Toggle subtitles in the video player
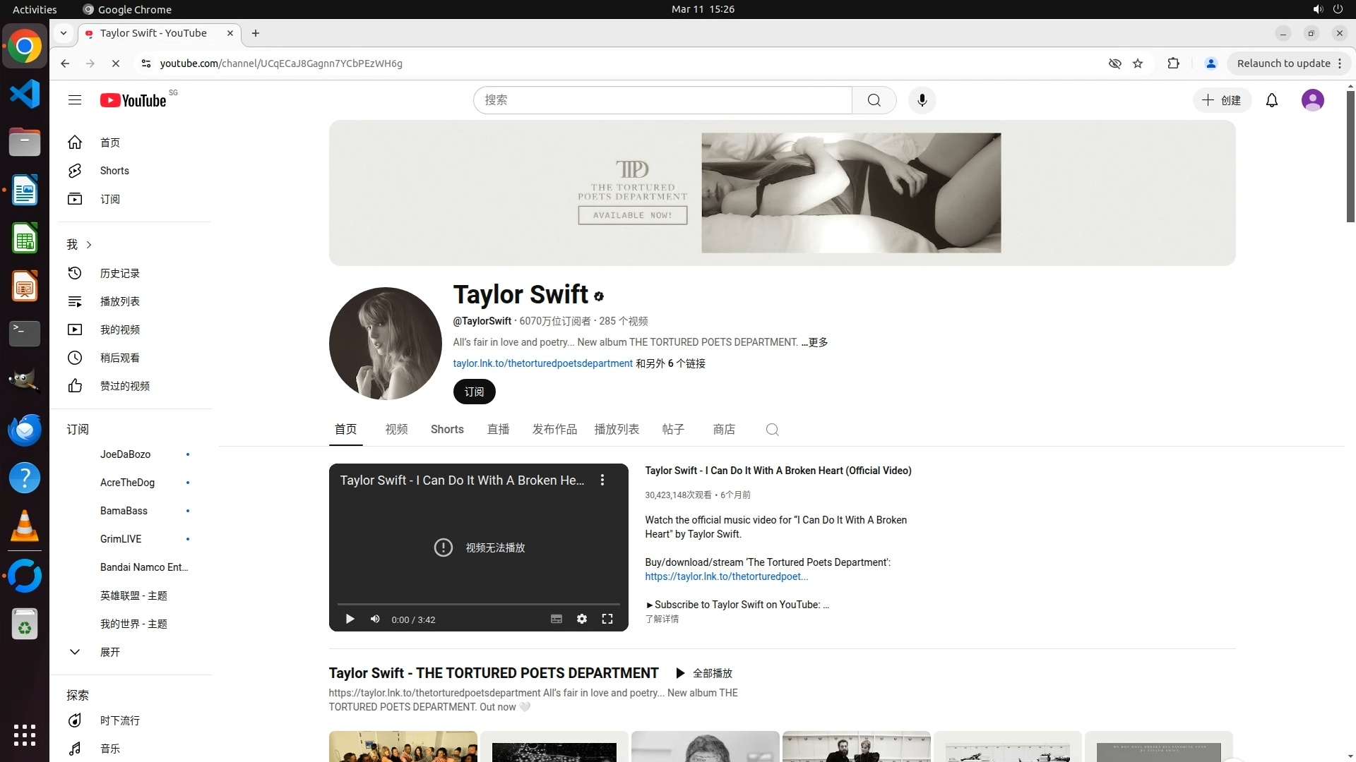1356x762 pixels. click(556, 619)
